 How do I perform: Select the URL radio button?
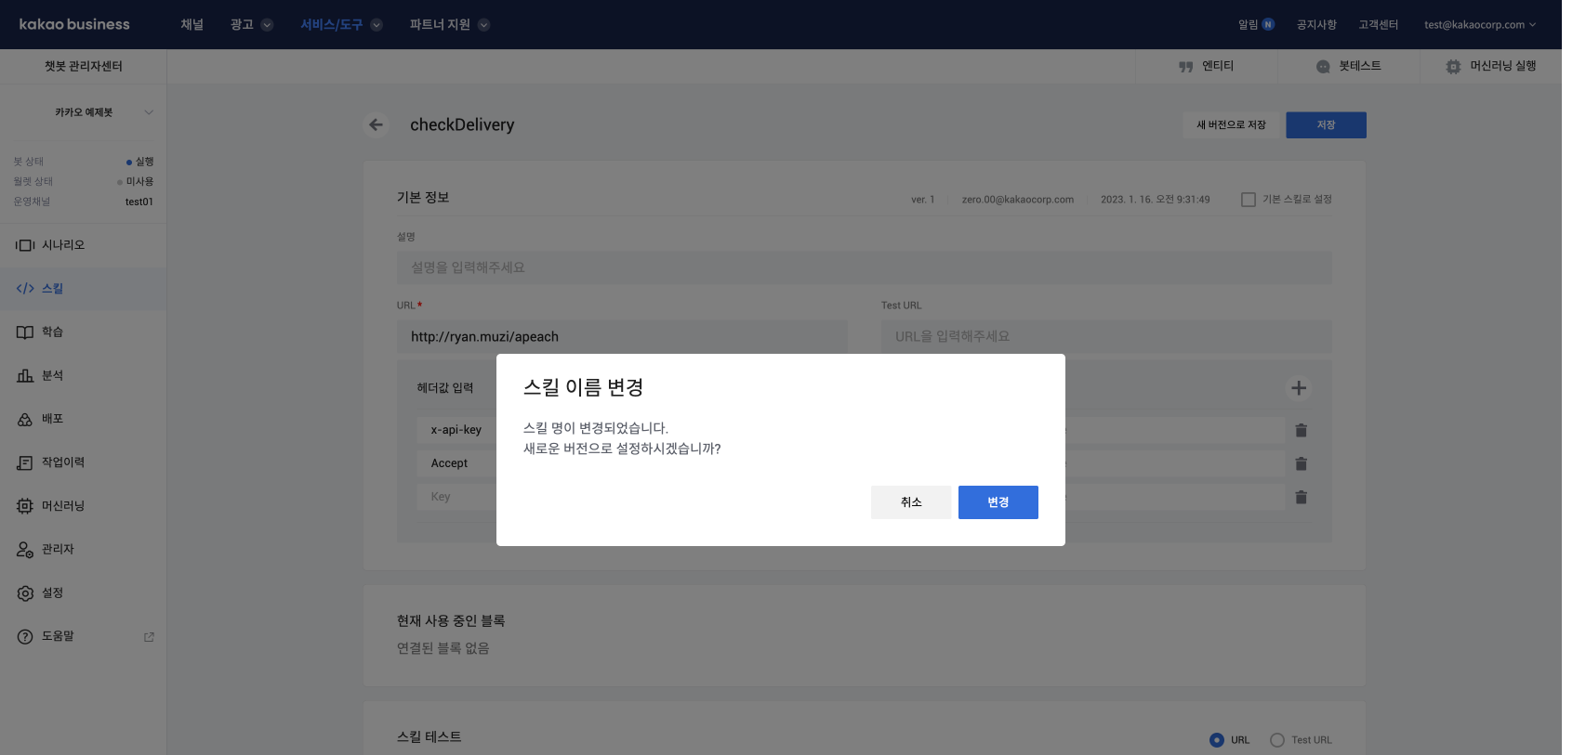click(1217, 740)
